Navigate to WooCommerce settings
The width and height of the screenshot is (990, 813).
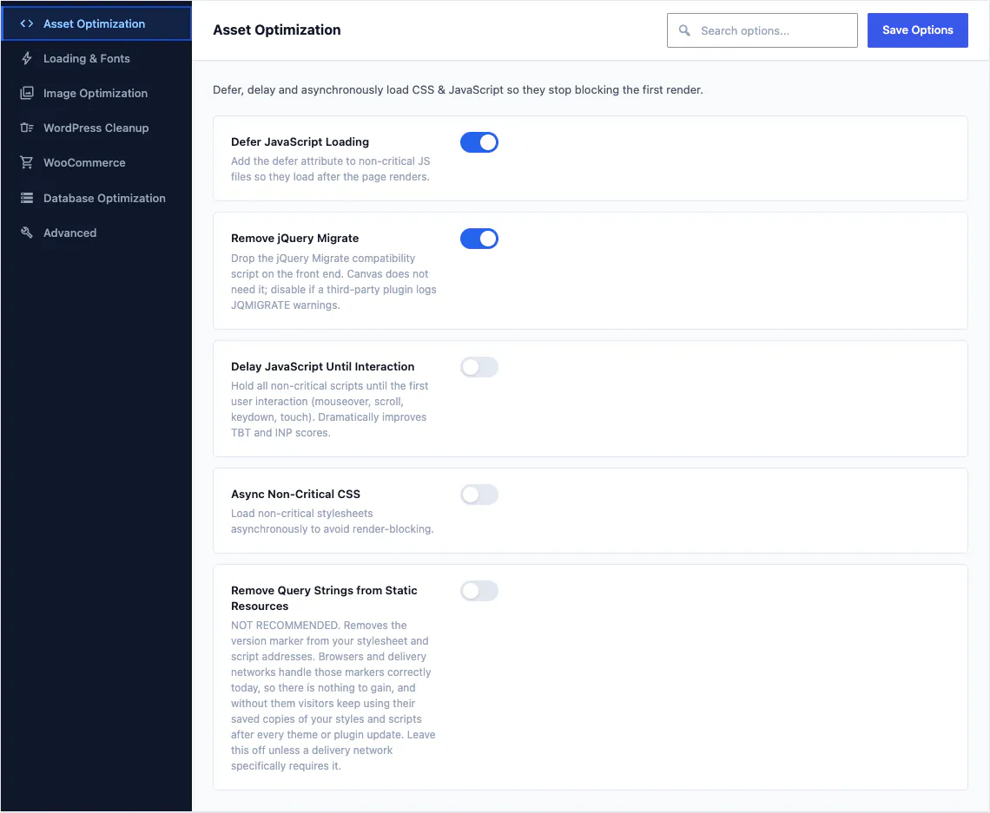96,162
